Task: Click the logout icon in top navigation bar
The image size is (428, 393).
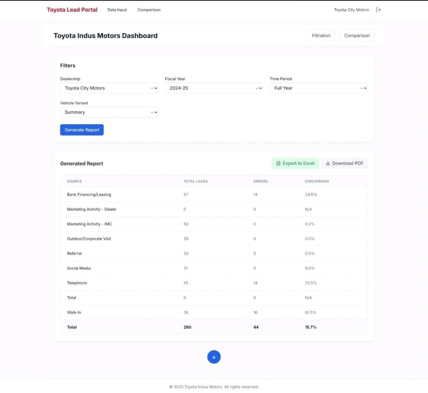Action: (378, 10)
